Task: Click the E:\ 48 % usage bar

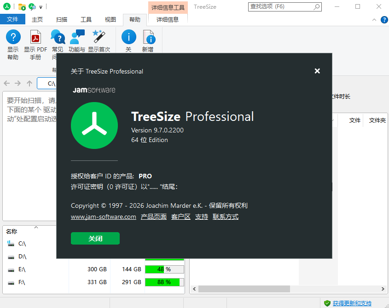Action: coord(164,269)
